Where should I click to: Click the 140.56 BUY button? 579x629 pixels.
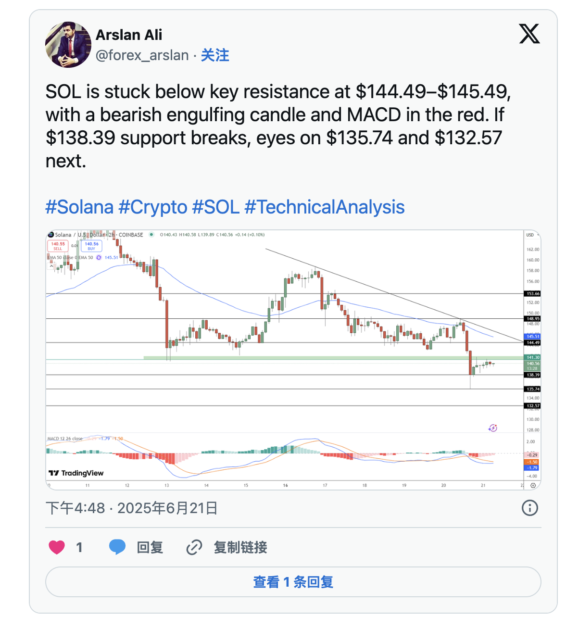[x=91, y=246]
